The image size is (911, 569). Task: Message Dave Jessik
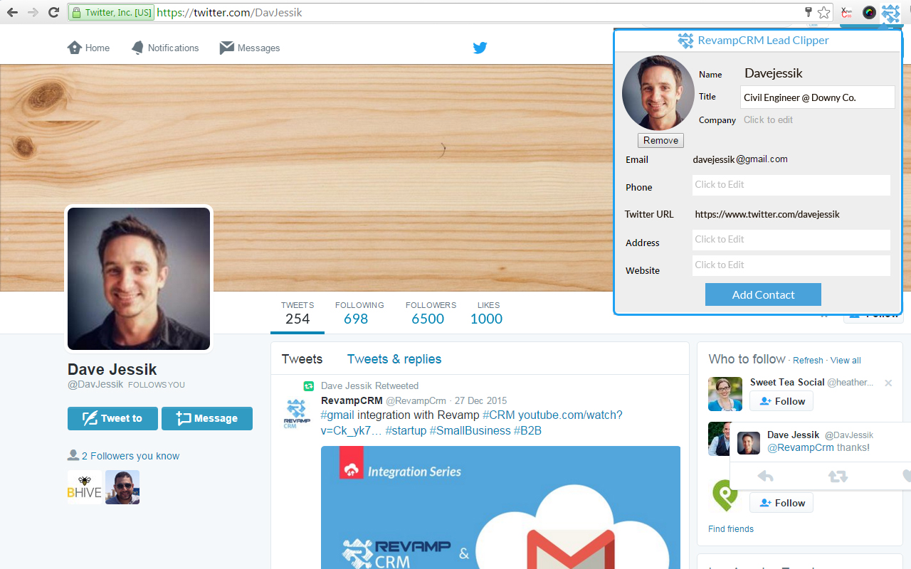click(207, 418)
